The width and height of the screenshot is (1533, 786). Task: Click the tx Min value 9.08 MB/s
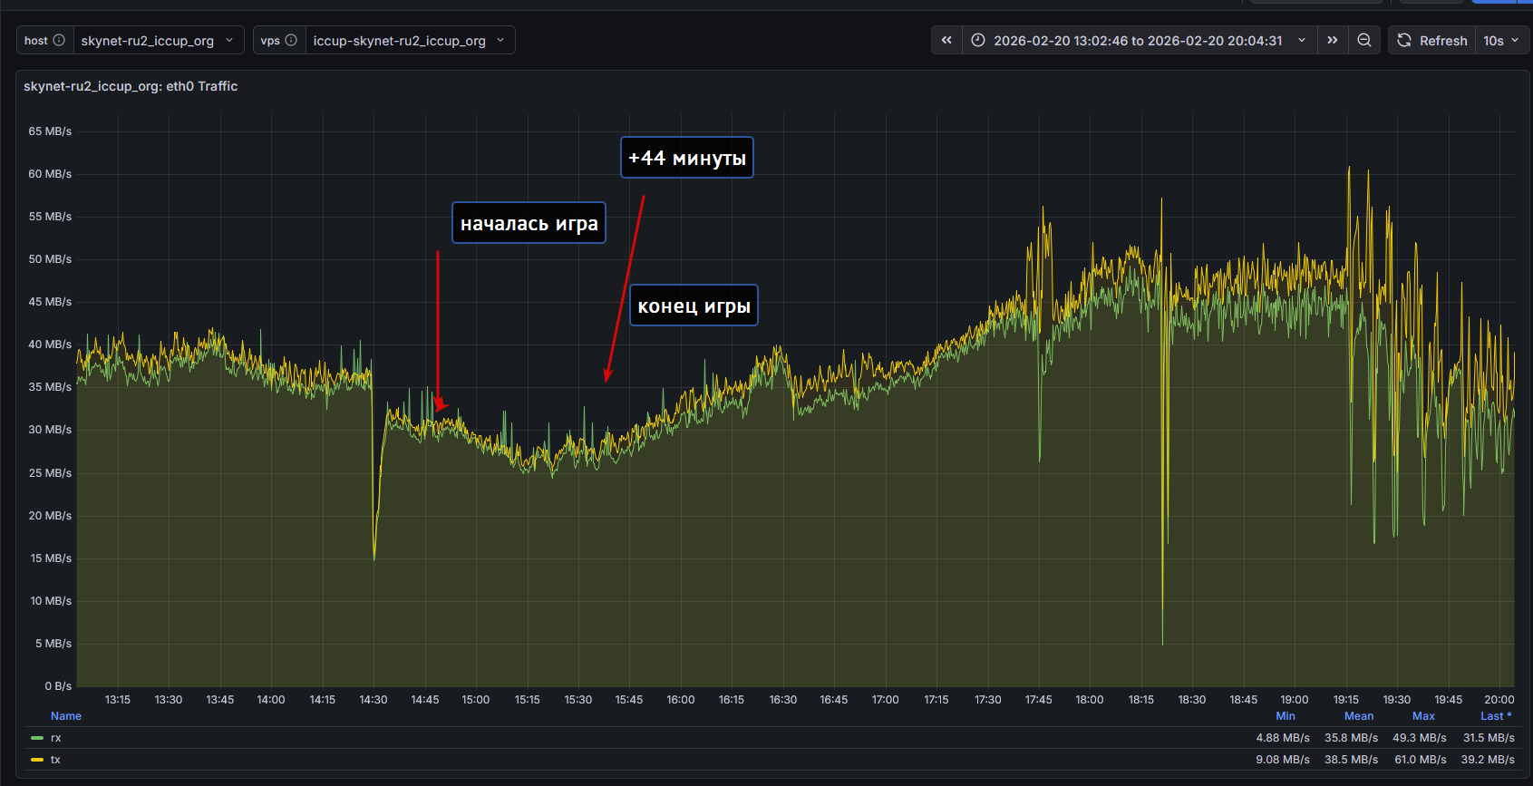click(1283, 760)
